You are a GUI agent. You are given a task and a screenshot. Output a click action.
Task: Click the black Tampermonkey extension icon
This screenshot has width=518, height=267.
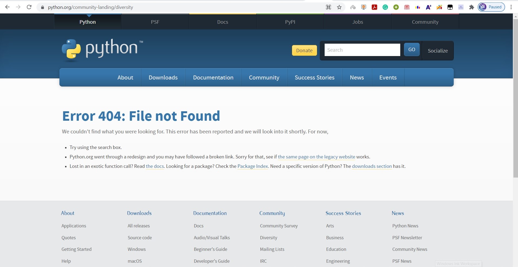450,7
